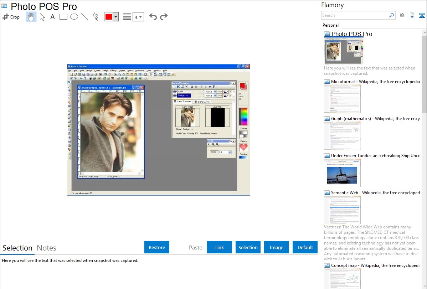The width and height of the screenshot is (427, 289).
Task: Open the annotation color dropdown arrow
Action: (116, 17)
